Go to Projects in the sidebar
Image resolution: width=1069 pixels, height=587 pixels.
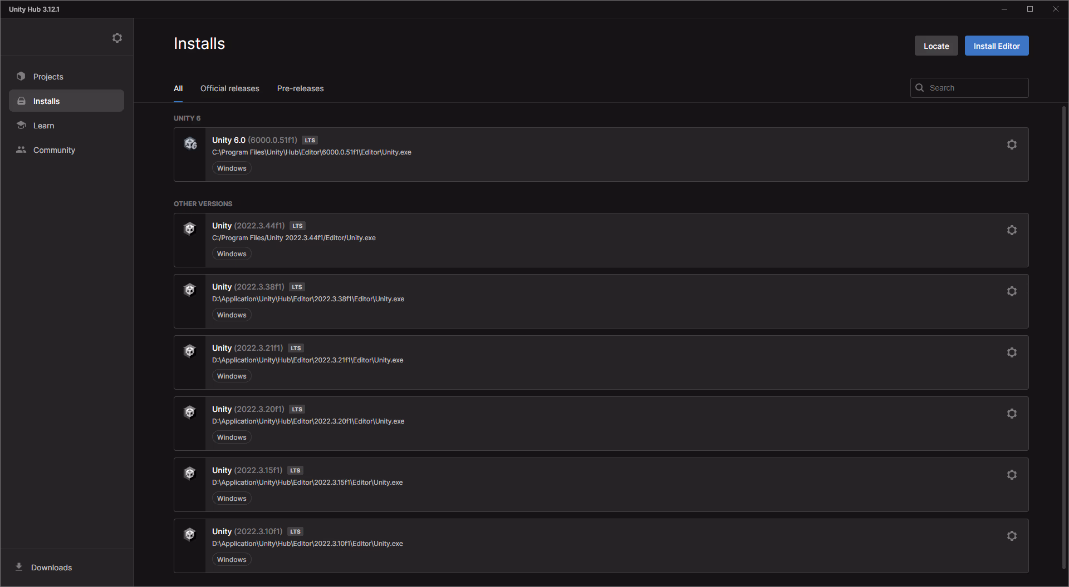(x=48, y=77)
